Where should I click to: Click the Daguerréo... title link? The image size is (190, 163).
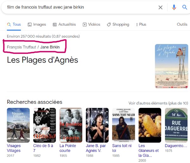(176, 146)
